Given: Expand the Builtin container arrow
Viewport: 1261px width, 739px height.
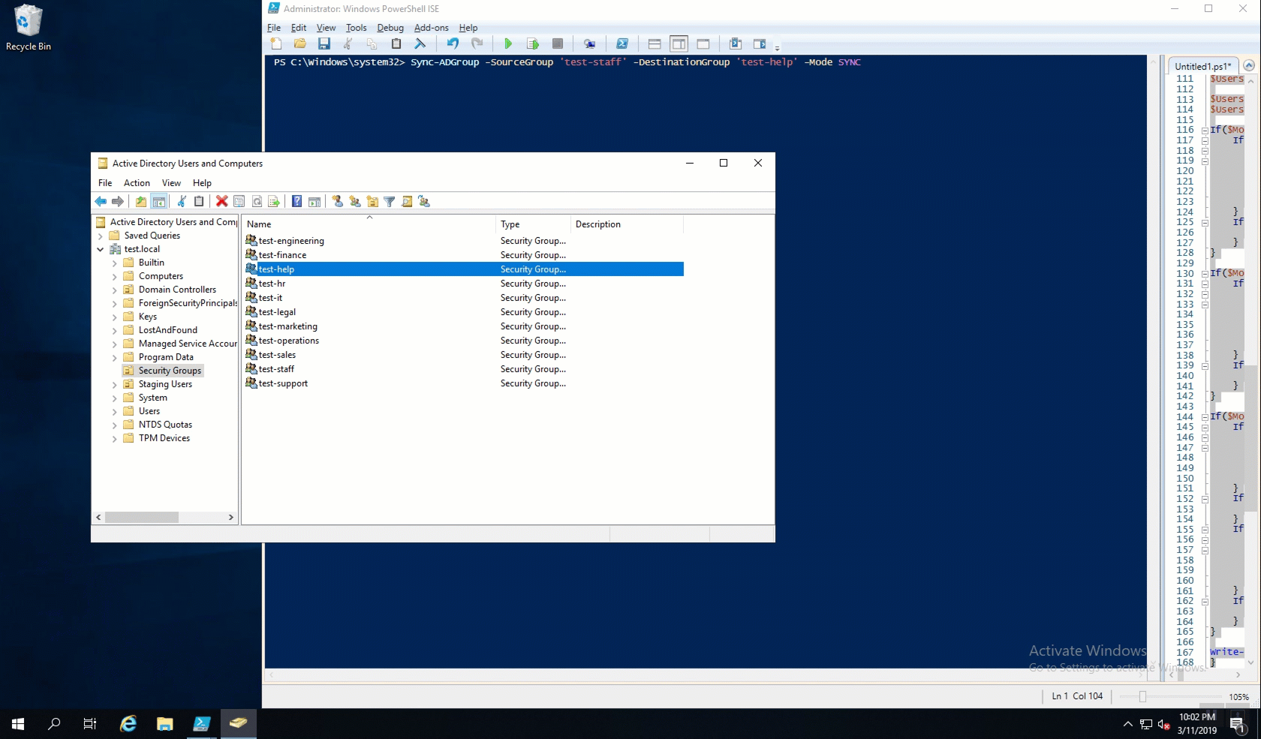Looking at the screenshot, I should tap(115, 263).
